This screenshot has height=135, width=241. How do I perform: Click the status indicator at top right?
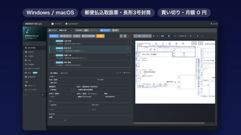point(214,24)
